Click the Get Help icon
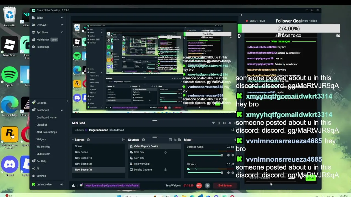The width and height of the screenshot is (351, 197). tap(34, 161)
